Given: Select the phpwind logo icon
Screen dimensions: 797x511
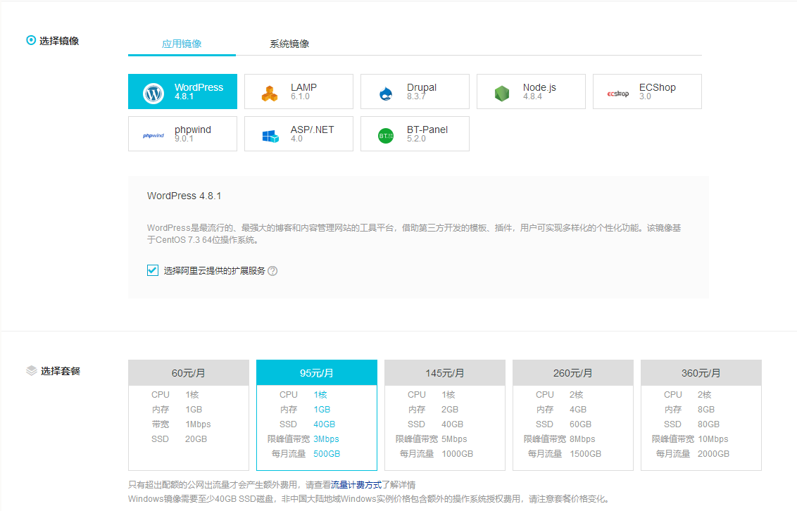Looking at the screenshot, I should click(153, 135).
